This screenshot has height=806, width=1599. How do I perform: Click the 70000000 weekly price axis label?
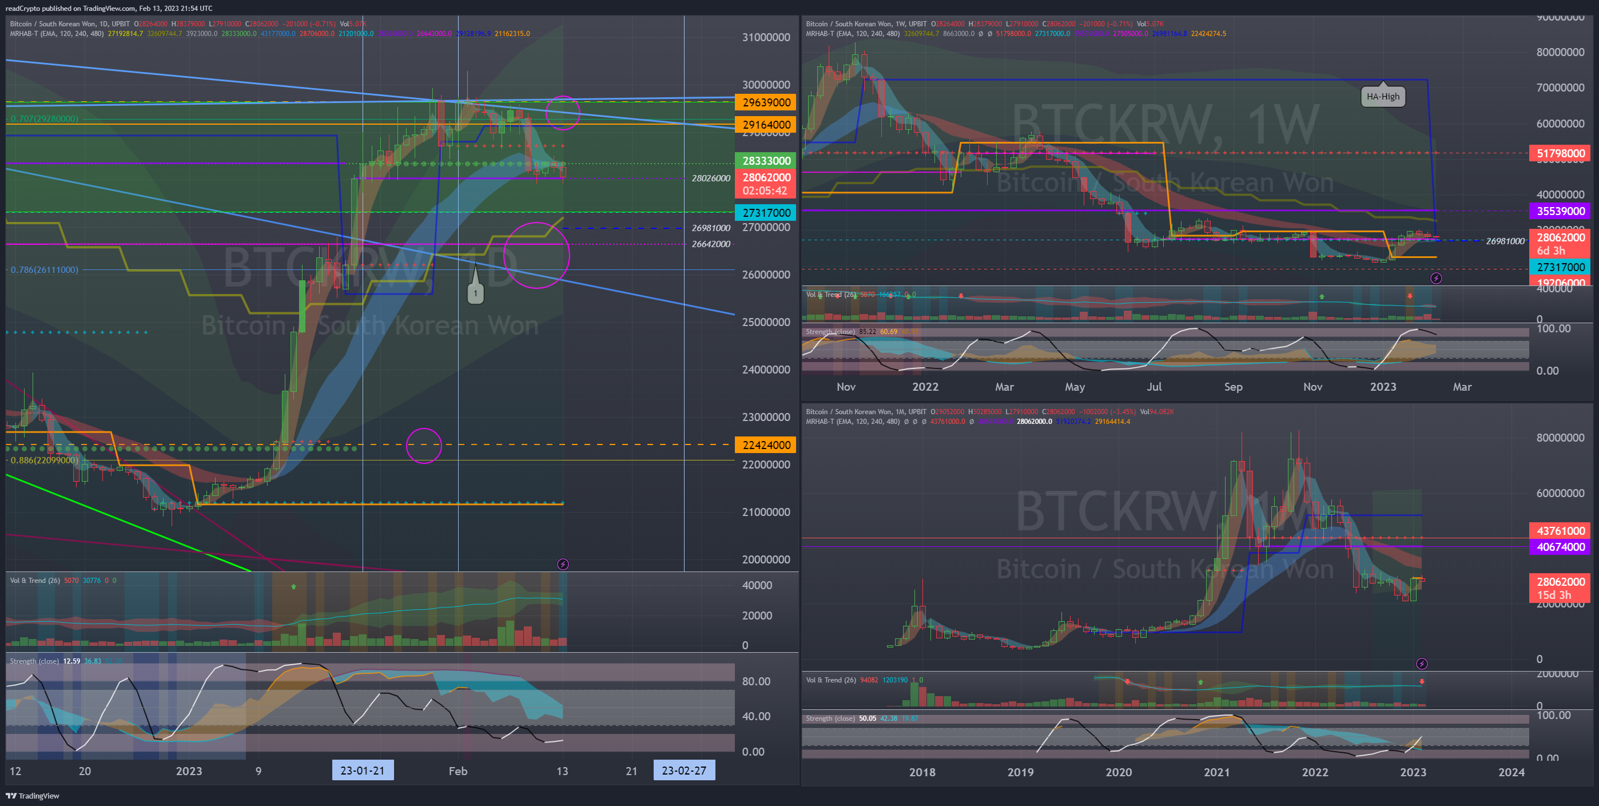click(1560, 88)
